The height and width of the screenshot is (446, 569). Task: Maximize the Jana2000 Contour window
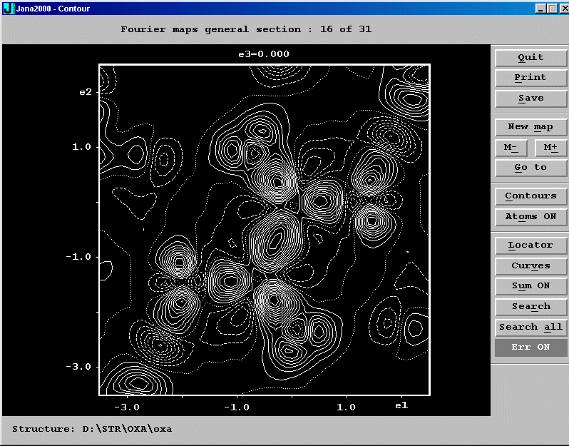click(550, 8)
